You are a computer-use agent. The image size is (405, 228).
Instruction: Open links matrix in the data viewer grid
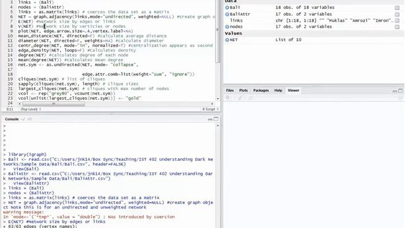tap(397, 20)
